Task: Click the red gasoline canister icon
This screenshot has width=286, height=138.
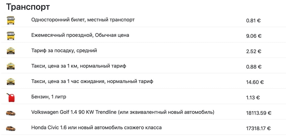Action: [11, 98]
